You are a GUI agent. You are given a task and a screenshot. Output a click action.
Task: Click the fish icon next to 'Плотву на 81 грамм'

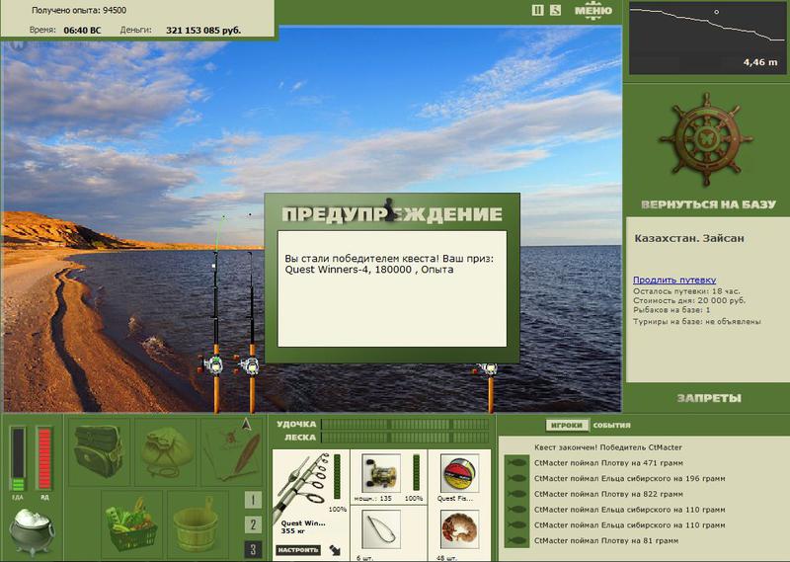tap(516, 541)
